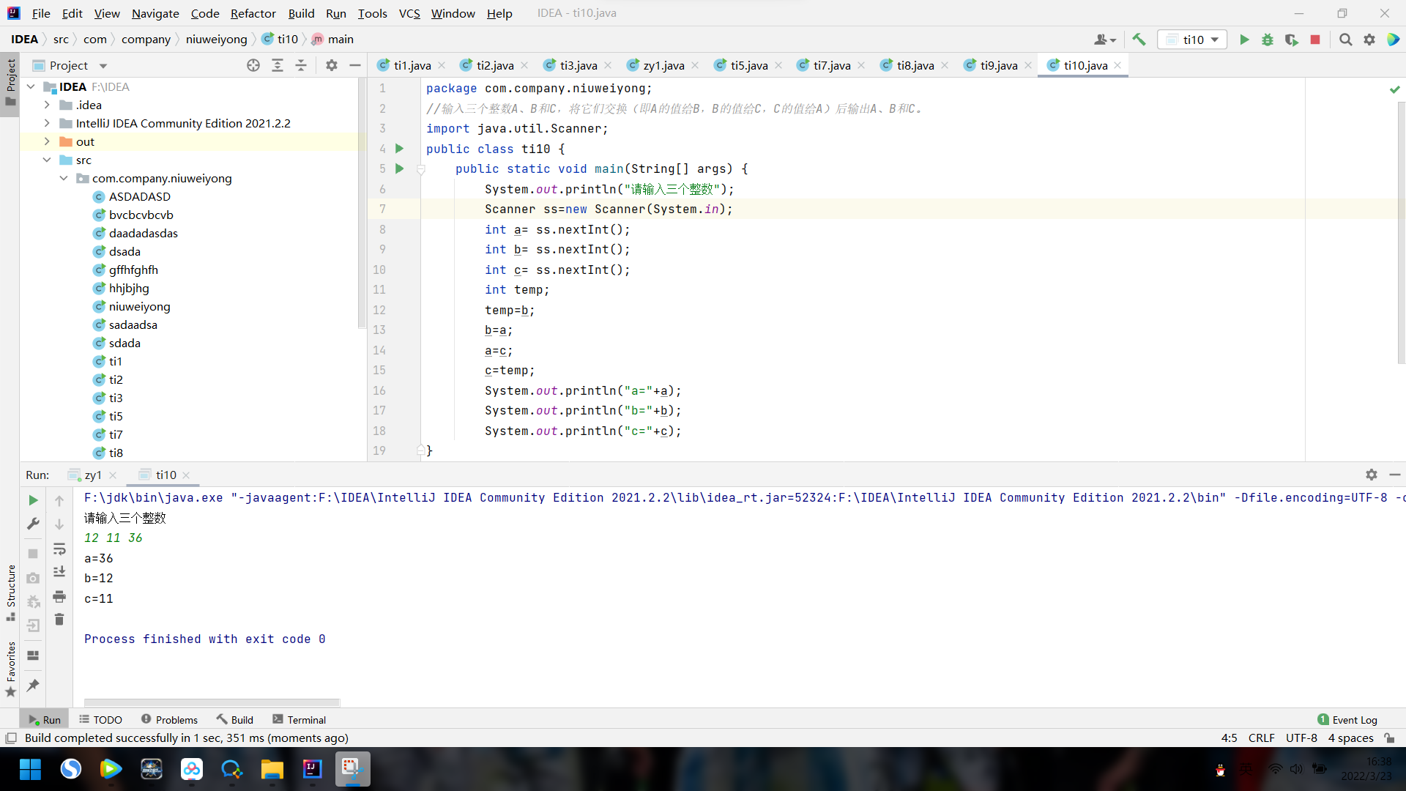1406x791 pixels.
Task: Click the run gutter arrow next to main method
Action: pyautogui.click(x=400, y=168)
